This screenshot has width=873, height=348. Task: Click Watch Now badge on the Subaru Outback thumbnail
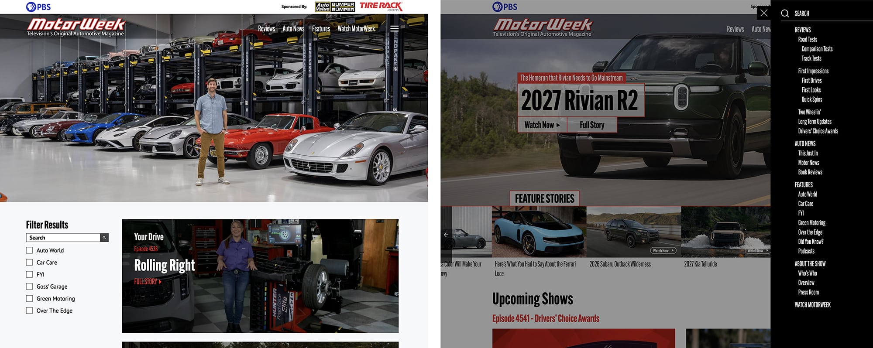(663, 251)
